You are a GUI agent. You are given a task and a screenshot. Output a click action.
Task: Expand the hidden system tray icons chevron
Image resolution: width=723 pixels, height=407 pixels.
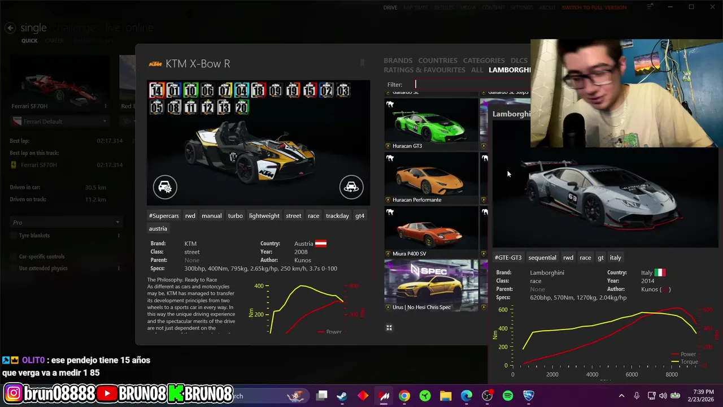pos(622,396)
